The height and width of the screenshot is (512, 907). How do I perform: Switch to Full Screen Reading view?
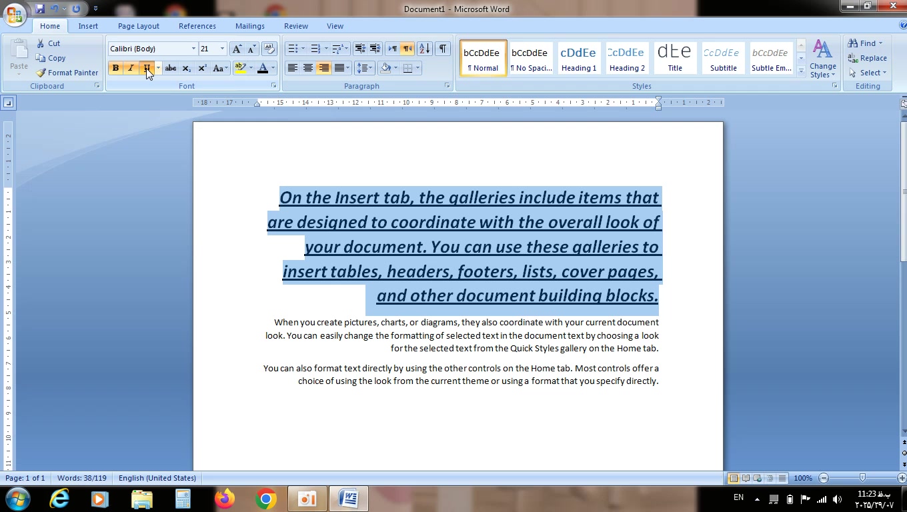tap(746, 478)
